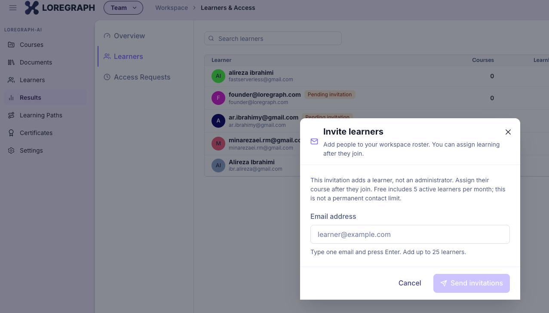Select Results in the sidebar

click(x=46, y=98)
